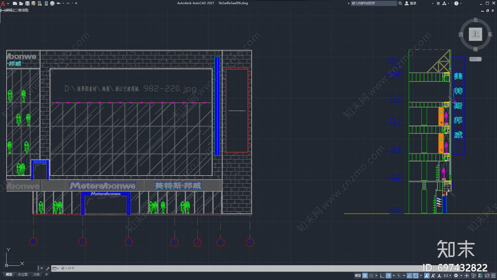Add a new layout with plus tab
This screenshot has height=280, width=497.
[x=47, y=274]
